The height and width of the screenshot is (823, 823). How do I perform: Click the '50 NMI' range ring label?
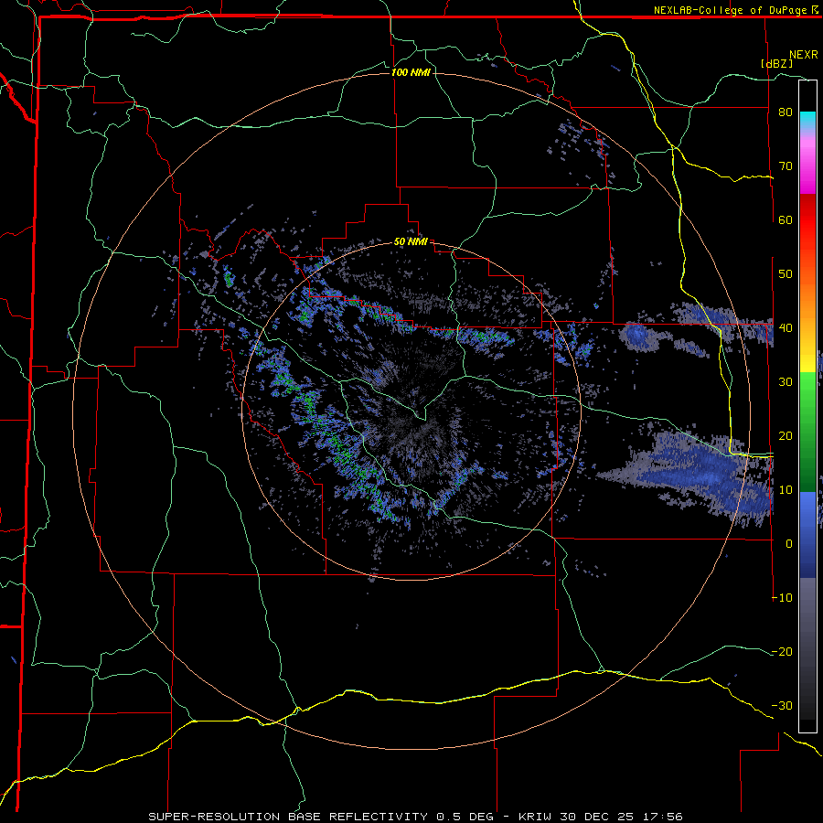(x=411, y=242)
